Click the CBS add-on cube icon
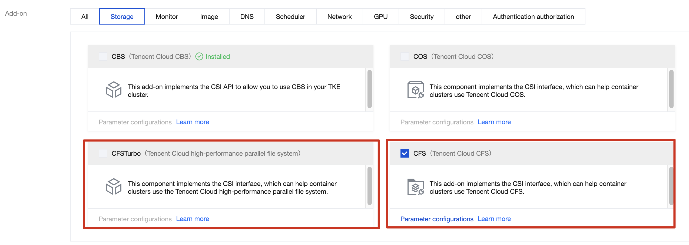Image resolution: width=689 pixels, height=245 pixels. pos(114,90)
